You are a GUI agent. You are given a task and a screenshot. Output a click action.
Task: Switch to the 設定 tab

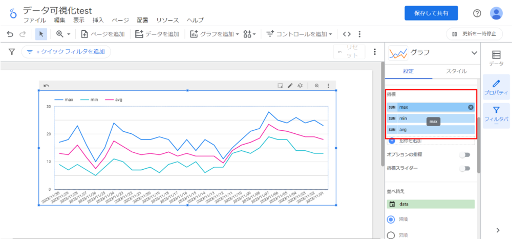pyautogui.click(x=409, y=71)
